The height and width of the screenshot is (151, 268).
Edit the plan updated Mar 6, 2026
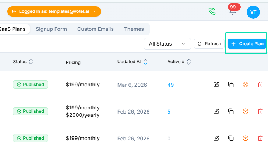pyautogui.click(x=216, y=85)
